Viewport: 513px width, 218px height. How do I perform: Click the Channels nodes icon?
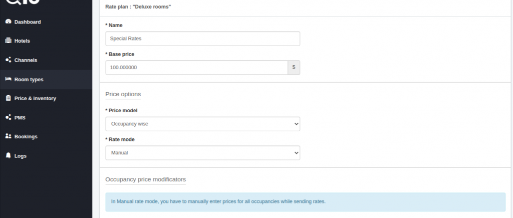click(x=9, y=60)
